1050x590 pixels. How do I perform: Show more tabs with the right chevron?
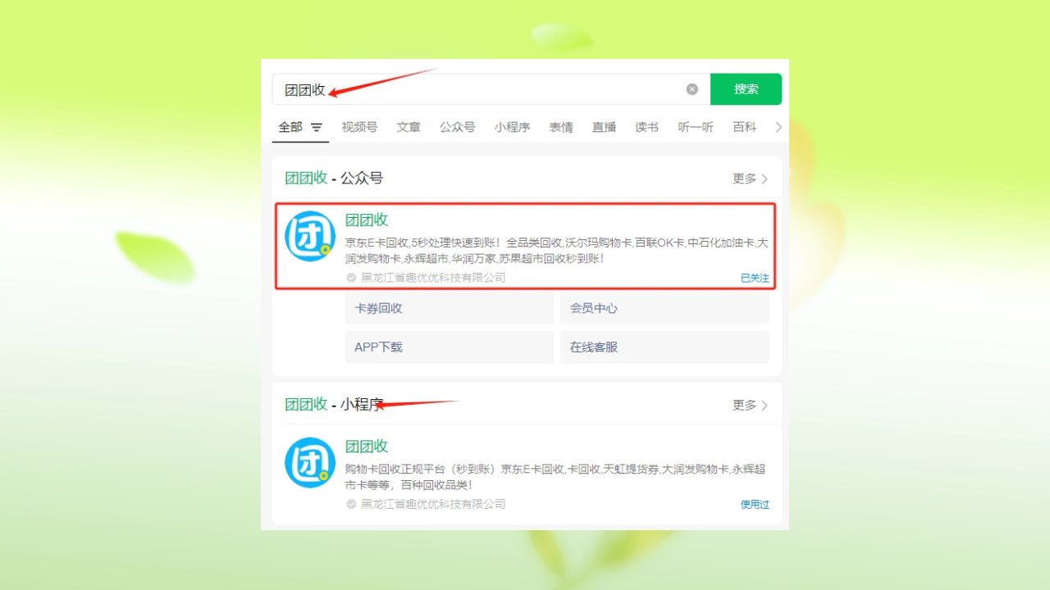(x=778, y=127)
